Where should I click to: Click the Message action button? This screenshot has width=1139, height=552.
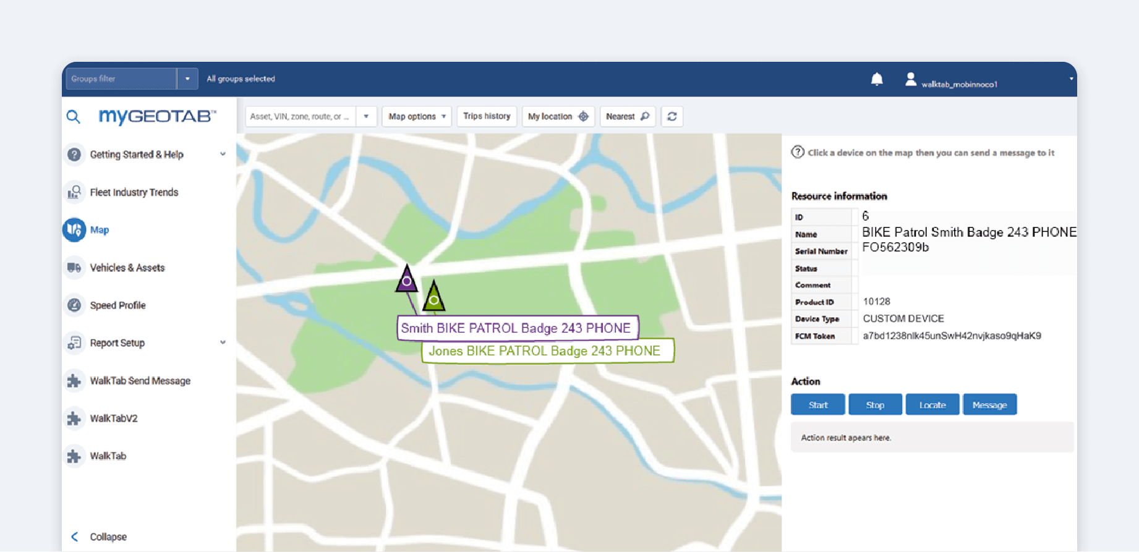(989, 405)
